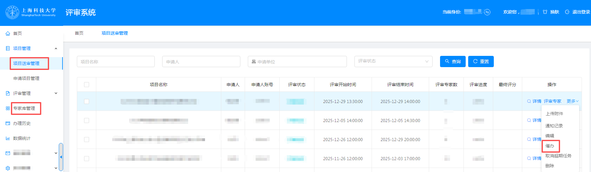Switch to the 首页 breadcrumb tab

point(79,33)
